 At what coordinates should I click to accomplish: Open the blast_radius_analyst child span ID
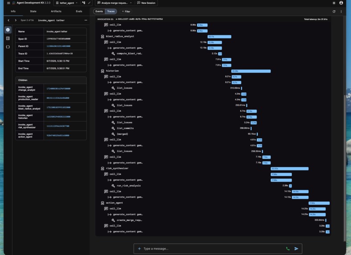(x=58, y=107)
